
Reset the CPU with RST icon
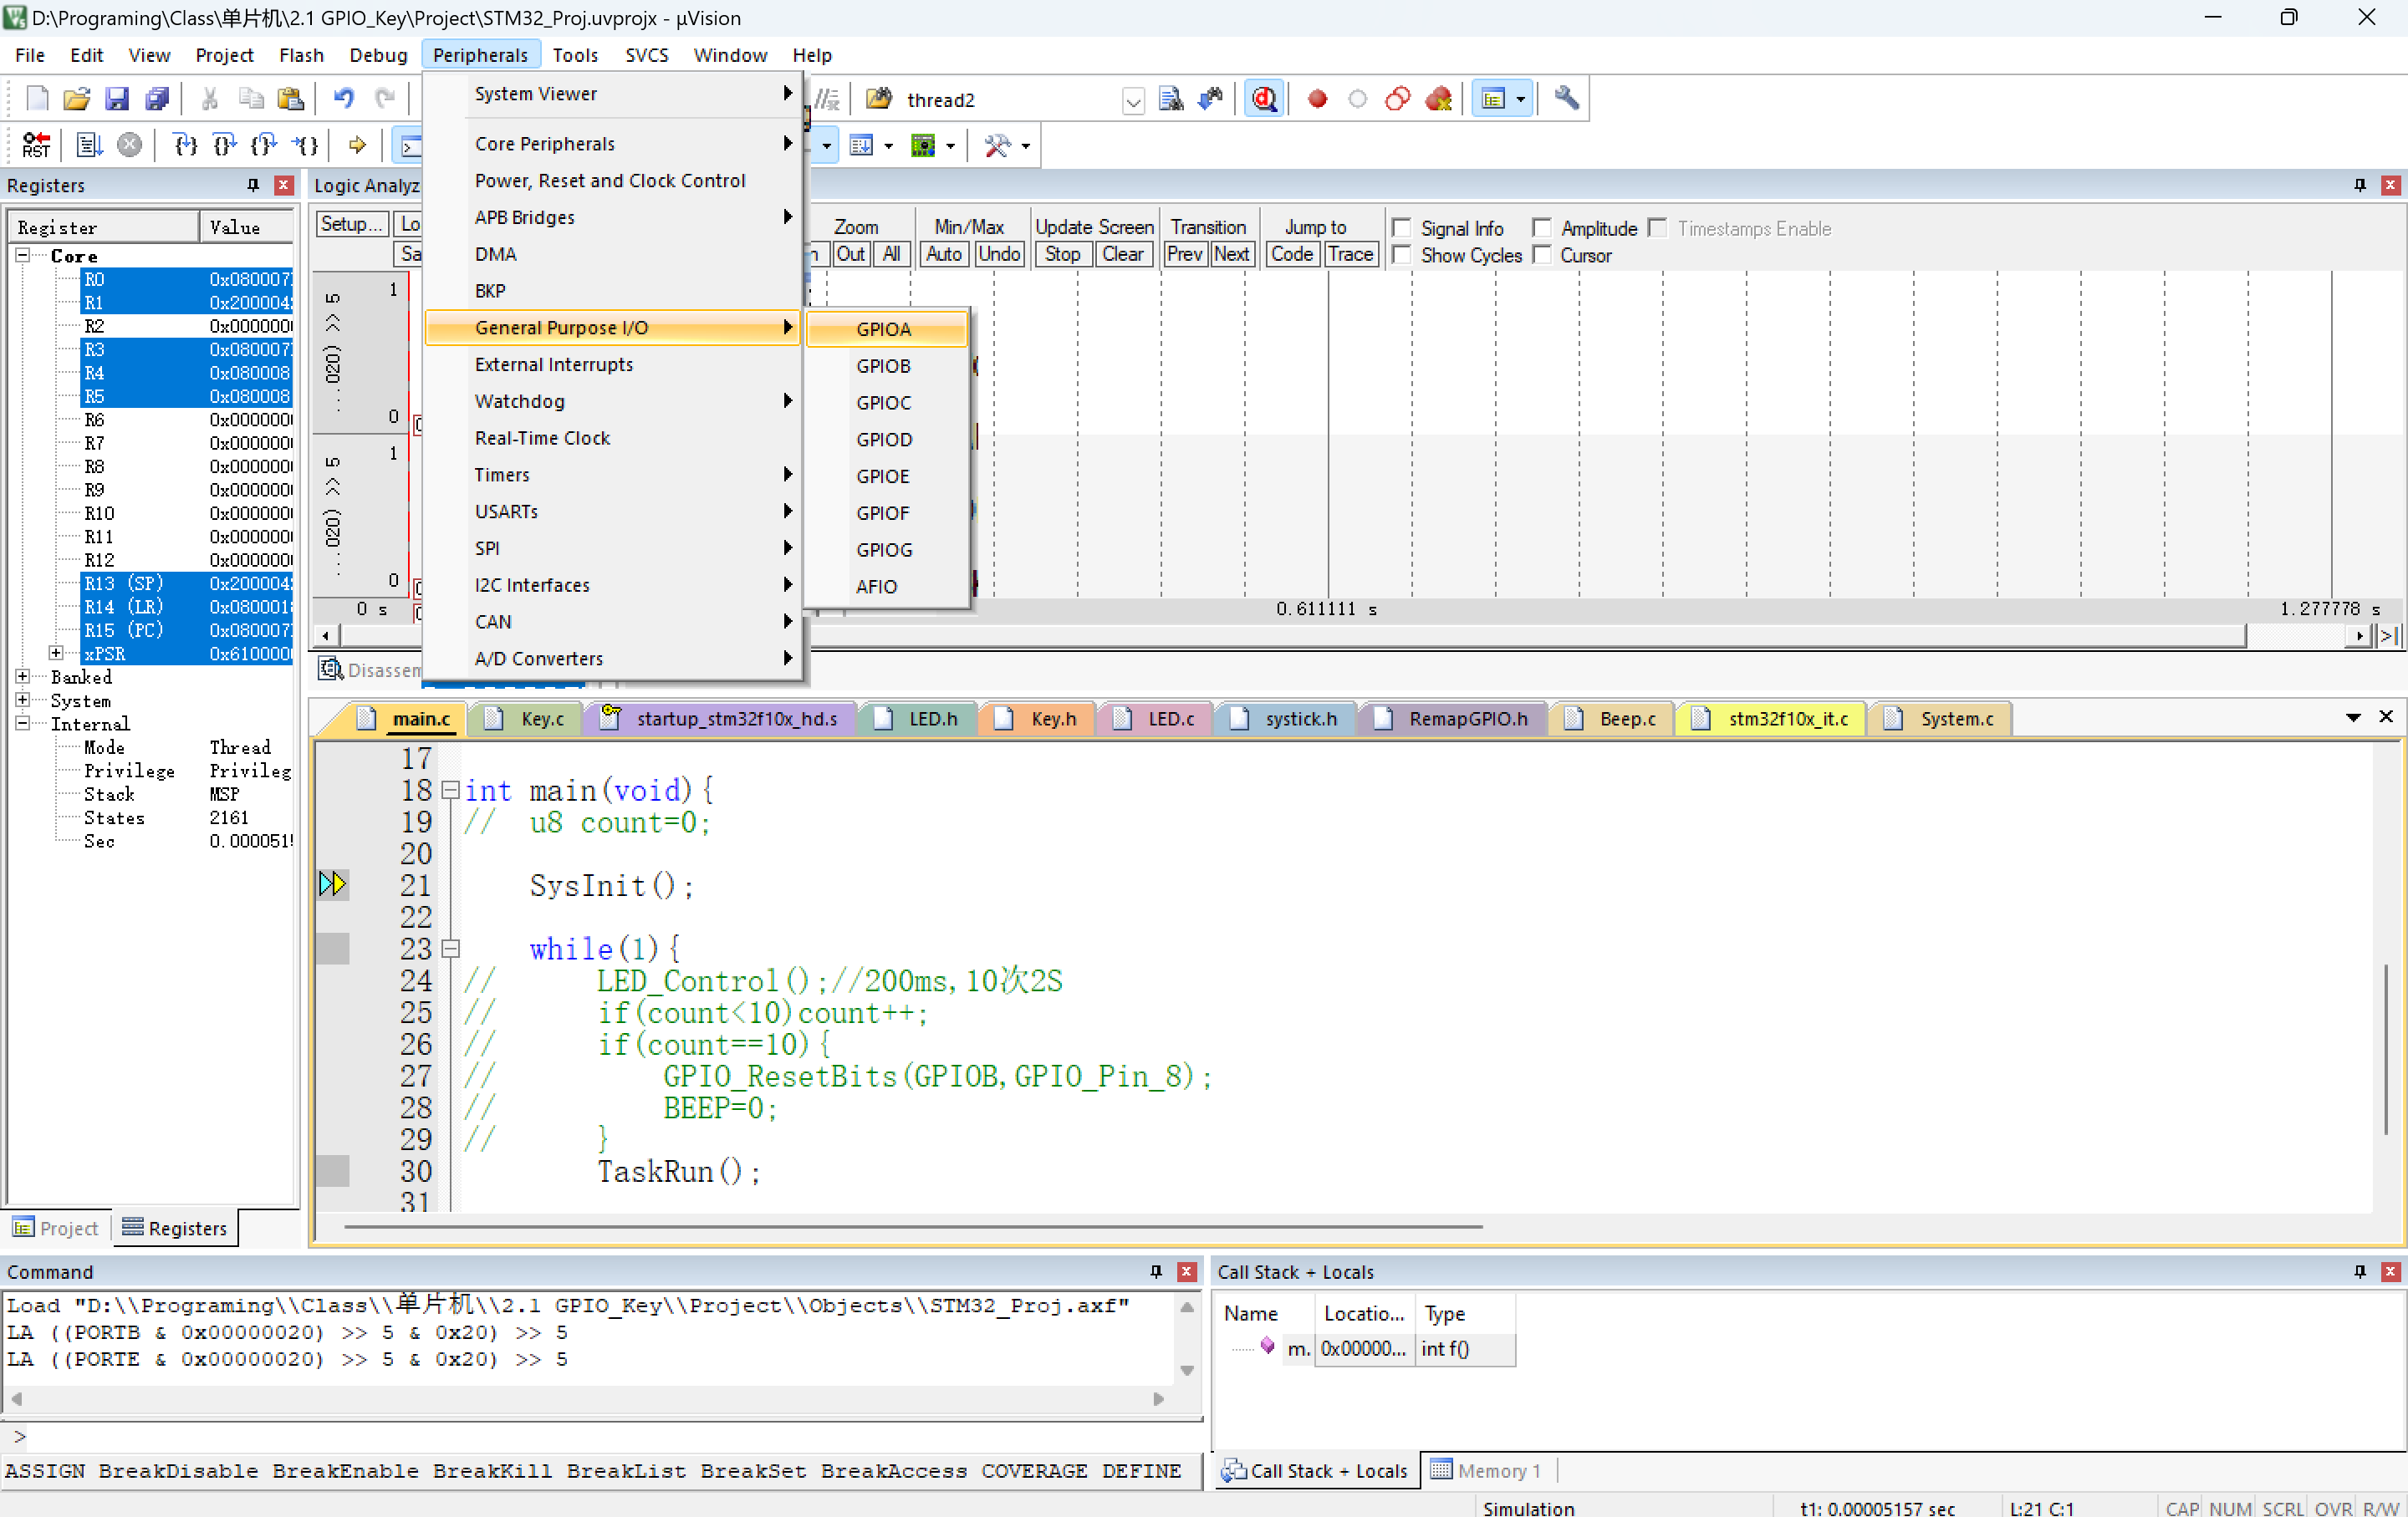[x=36, y=146]
